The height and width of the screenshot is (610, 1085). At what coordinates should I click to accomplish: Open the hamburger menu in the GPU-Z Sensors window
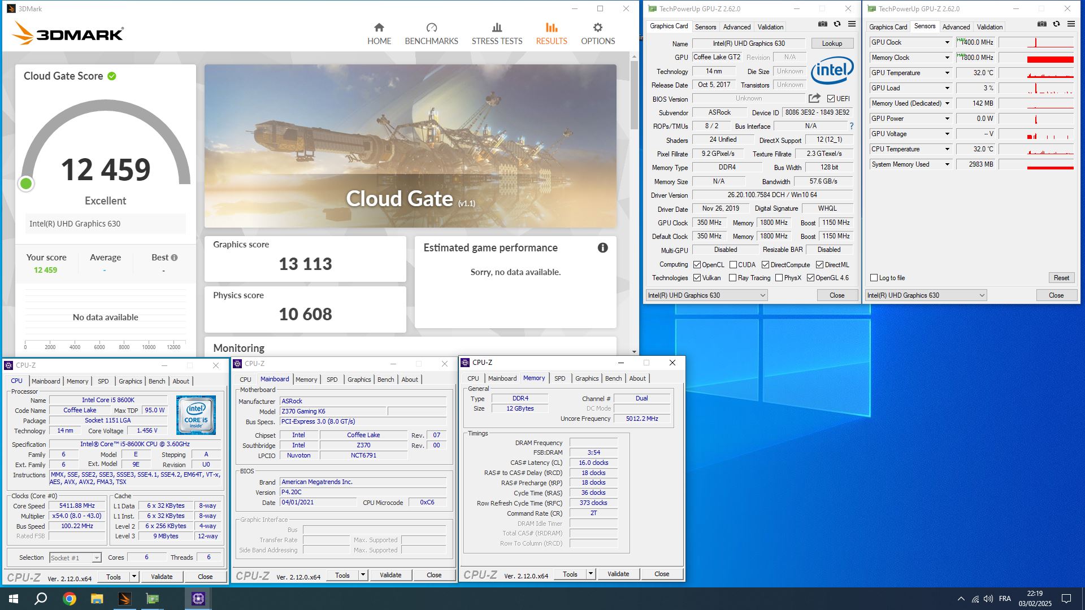[x=1071, y=24]
